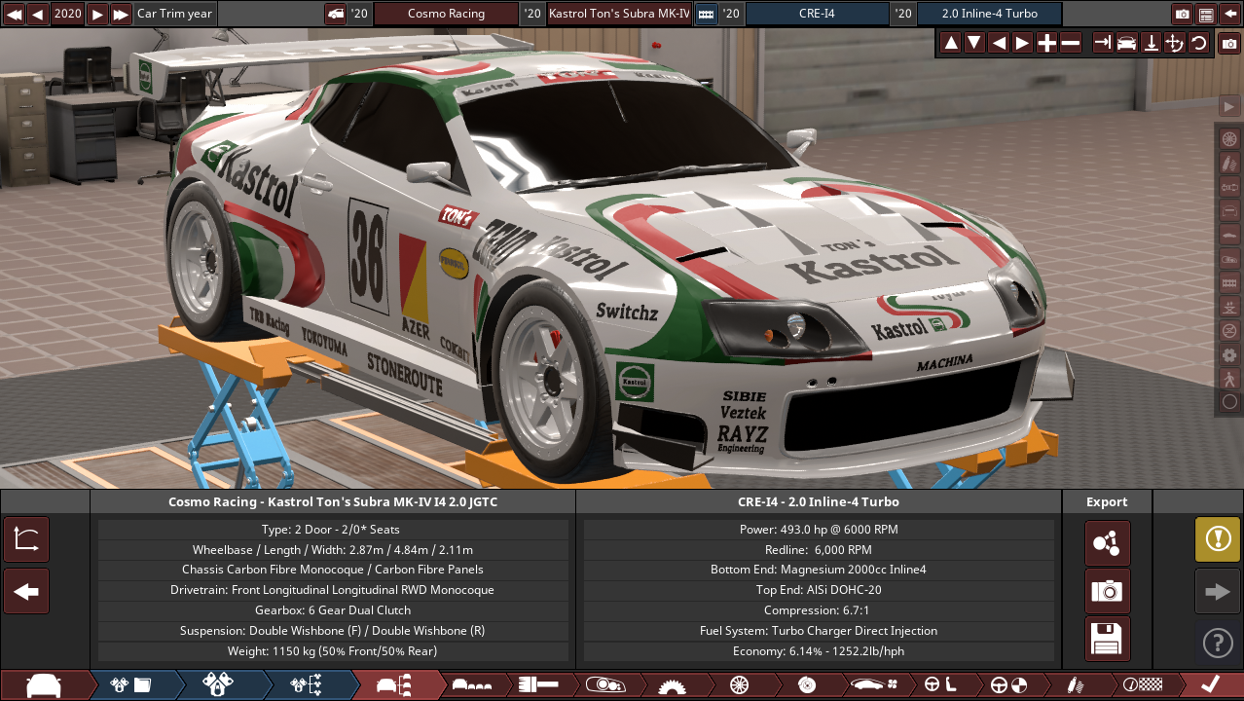
Task: Click the back arrow in top-right corner
Action: (1230, 14)
